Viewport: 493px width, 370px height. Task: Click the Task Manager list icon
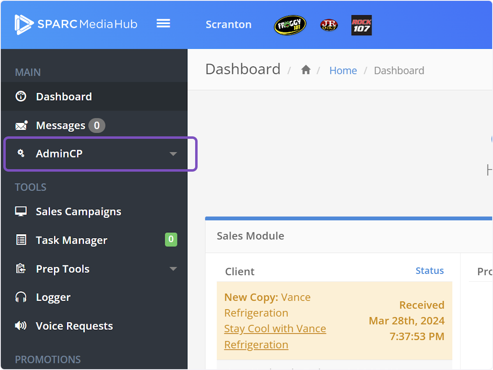[21, 240]
